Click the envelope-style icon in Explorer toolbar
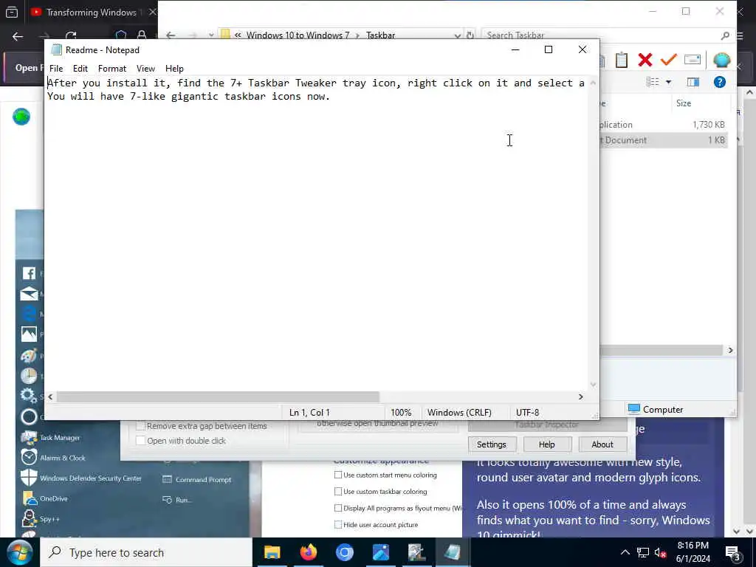This screenshot has height=567, width=756. [692, 60]
